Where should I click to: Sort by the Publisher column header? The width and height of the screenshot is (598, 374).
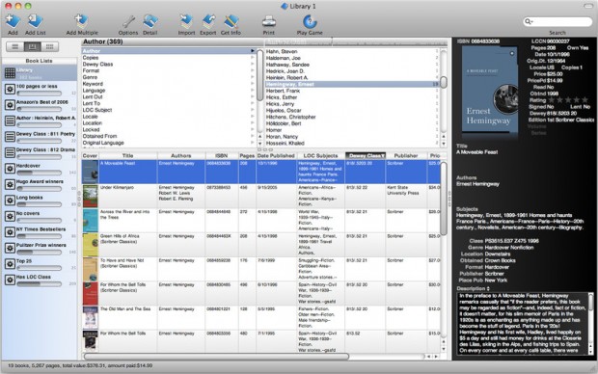pyautogui.click(x=406, y=155)
